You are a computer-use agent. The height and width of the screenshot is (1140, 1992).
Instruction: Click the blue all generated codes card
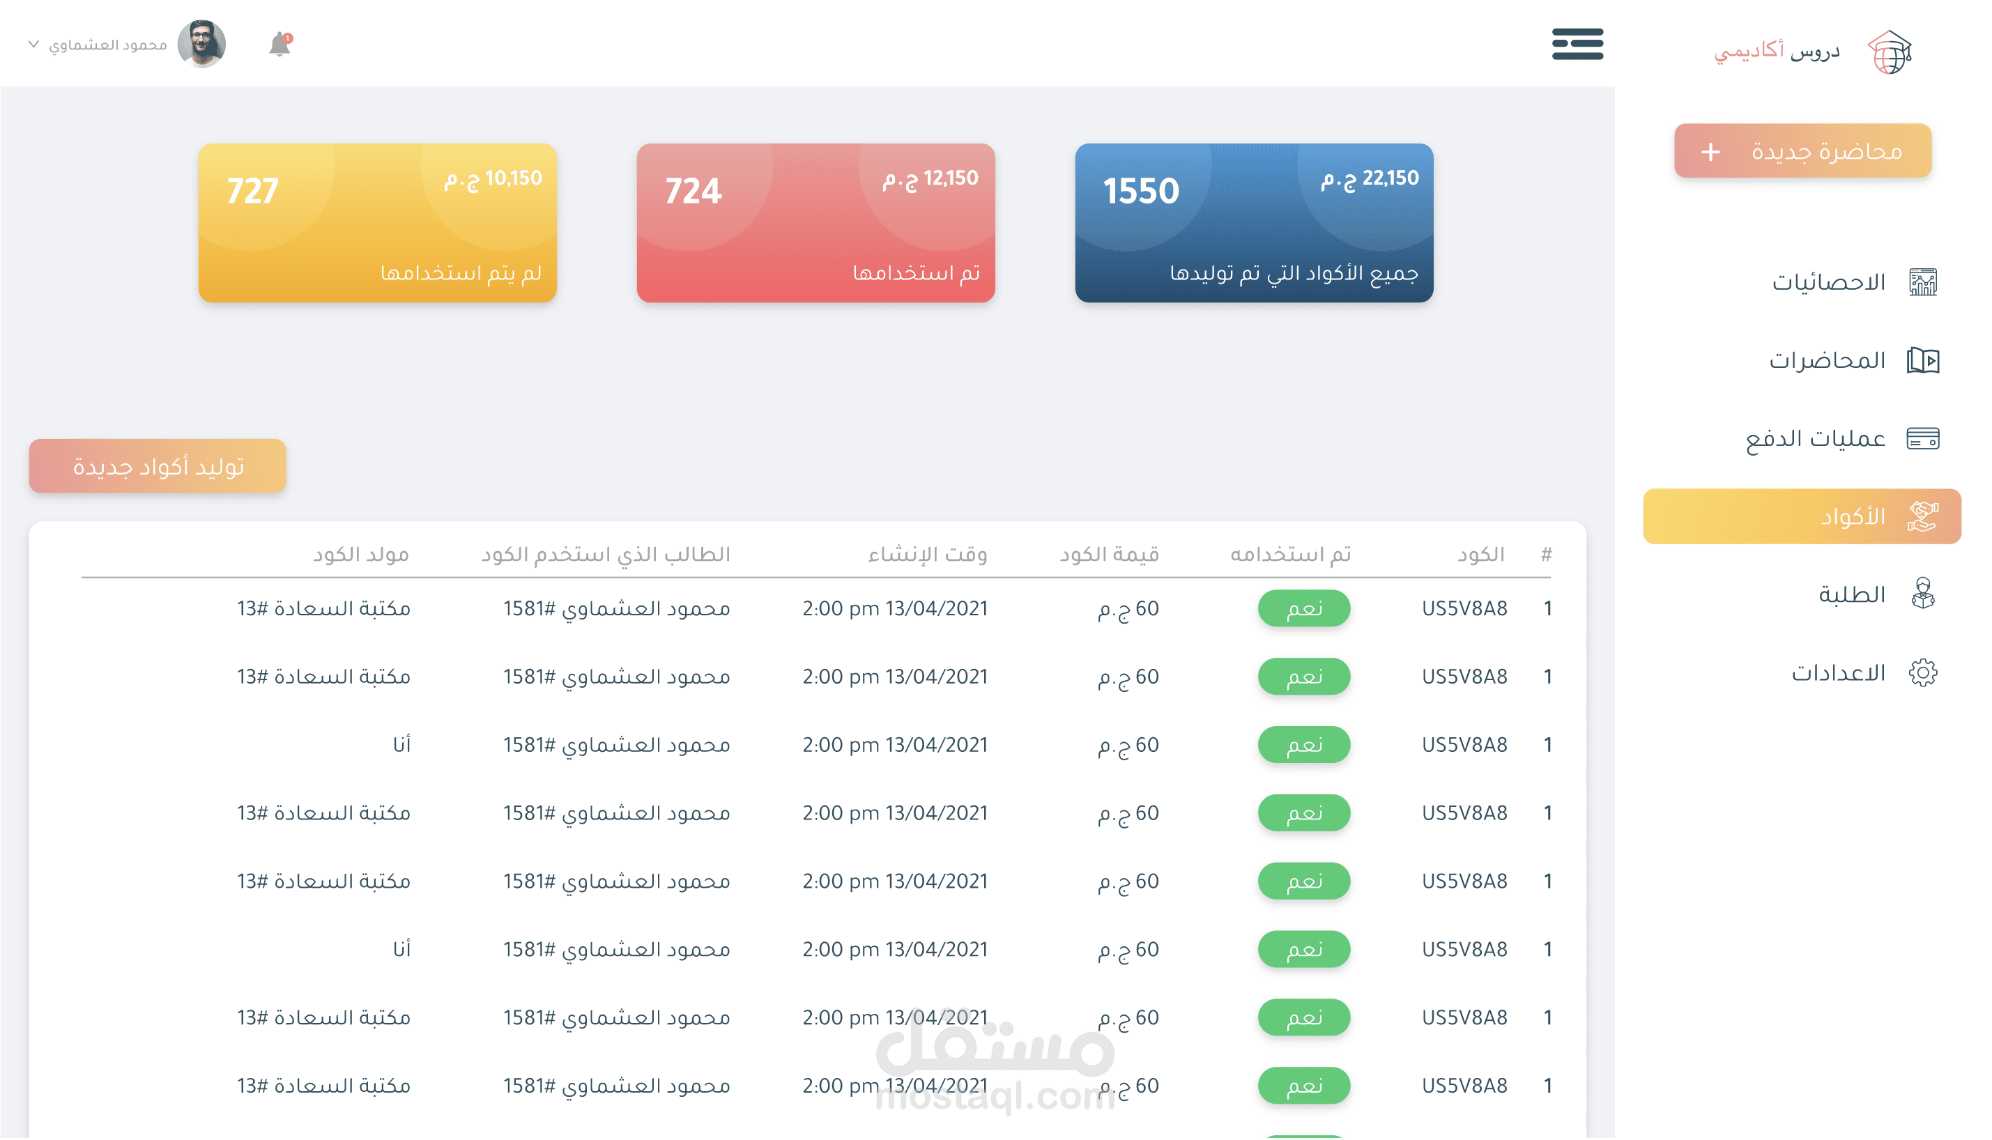pos(1254,223)
